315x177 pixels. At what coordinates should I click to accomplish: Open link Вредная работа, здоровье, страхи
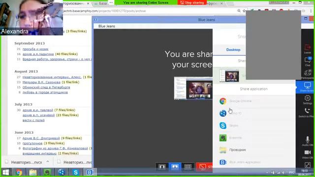coord(57,59)
